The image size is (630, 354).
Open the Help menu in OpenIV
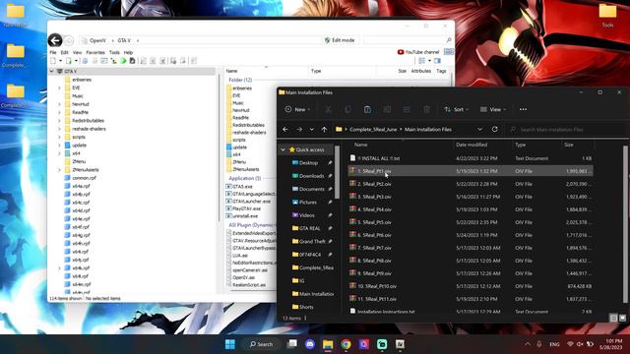click(x=128, y=52)
